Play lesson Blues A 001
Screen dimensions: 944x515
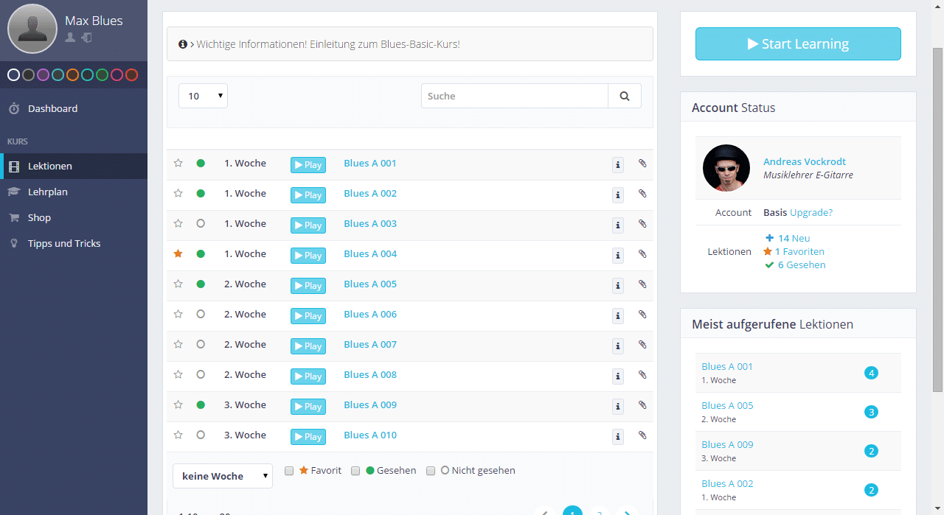point(308,165)
